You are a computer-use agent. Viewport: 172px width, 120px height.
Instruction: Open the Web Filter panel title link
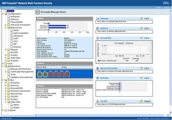point(104,78)
